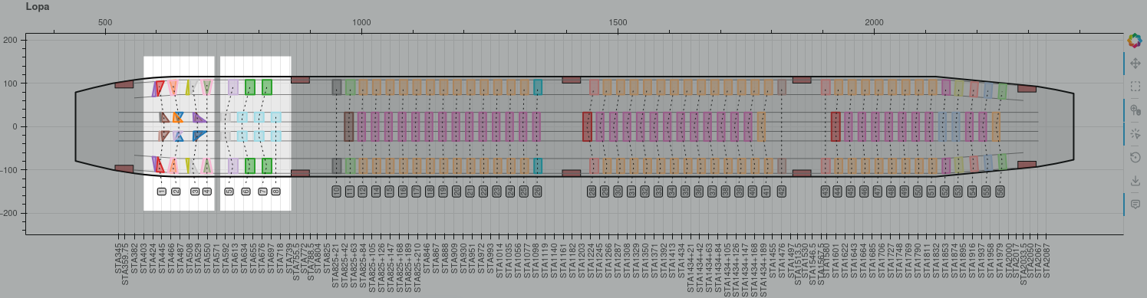The height and width of the screenshot is (298, 1147).
Task: Click upper brown door block at nose
Action: click(x=124, y=84)
